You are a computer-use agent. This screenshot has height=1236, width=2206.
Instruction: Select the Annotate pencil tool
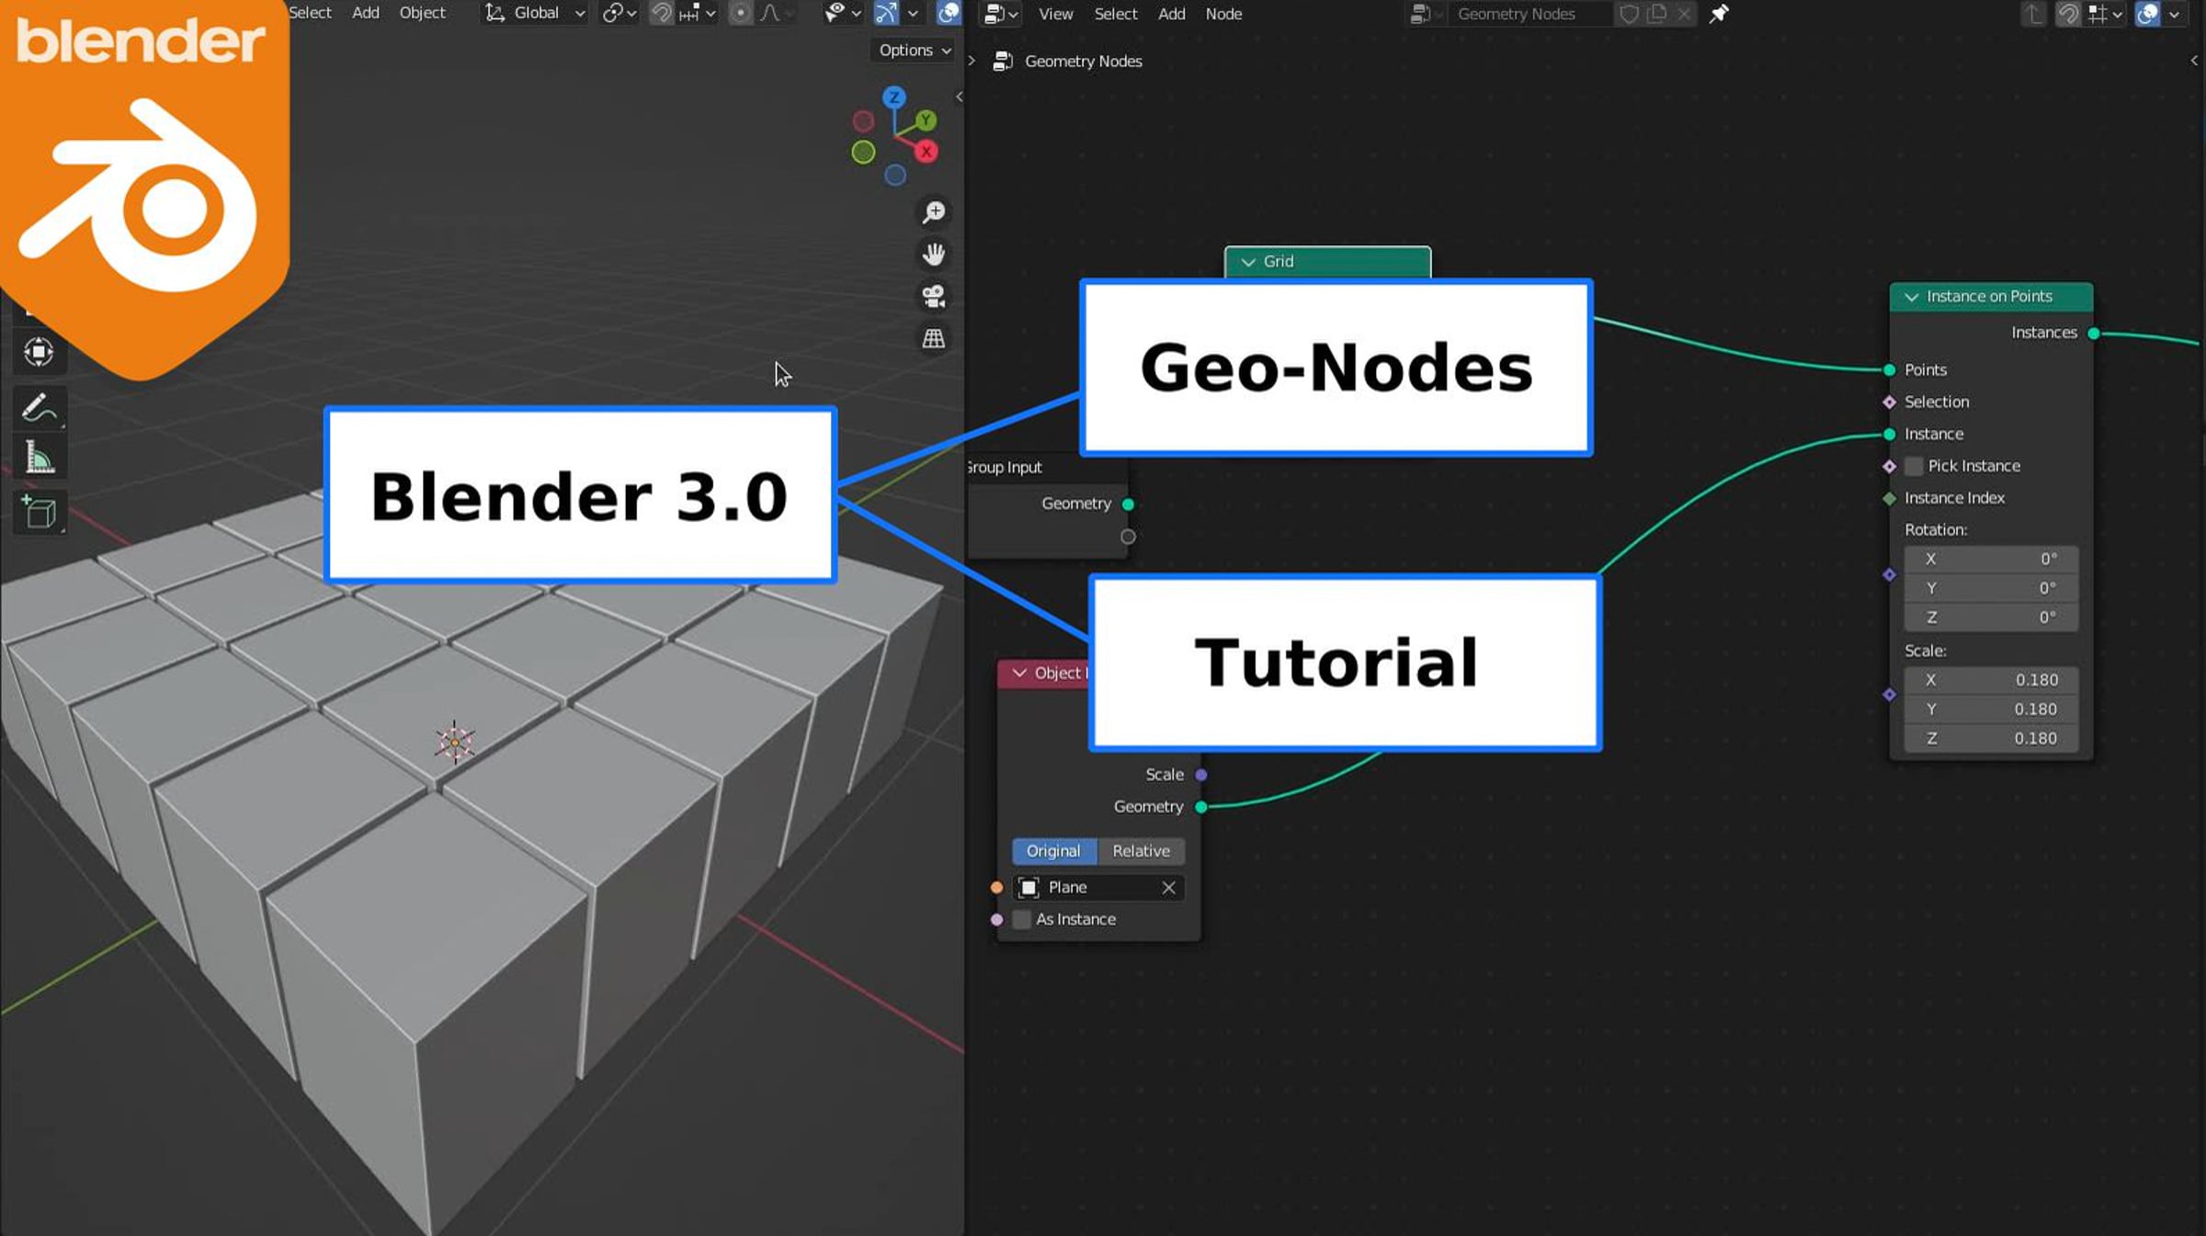pyautogui.click(x=39, y=407)
